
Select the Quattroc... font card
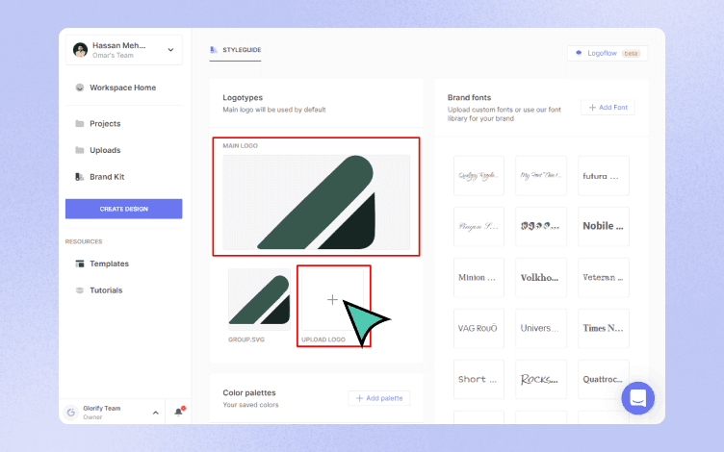click(x=603, y=380)
